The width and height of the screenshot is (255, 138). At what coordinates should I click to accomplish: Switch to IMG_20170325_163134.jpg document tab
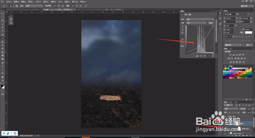point(23,10)
